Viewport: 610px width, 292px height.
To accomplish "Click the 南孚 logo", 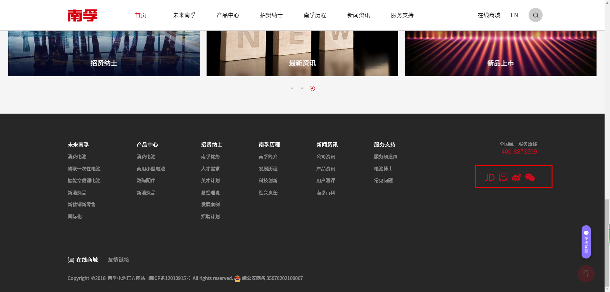I will pos(82,15).
